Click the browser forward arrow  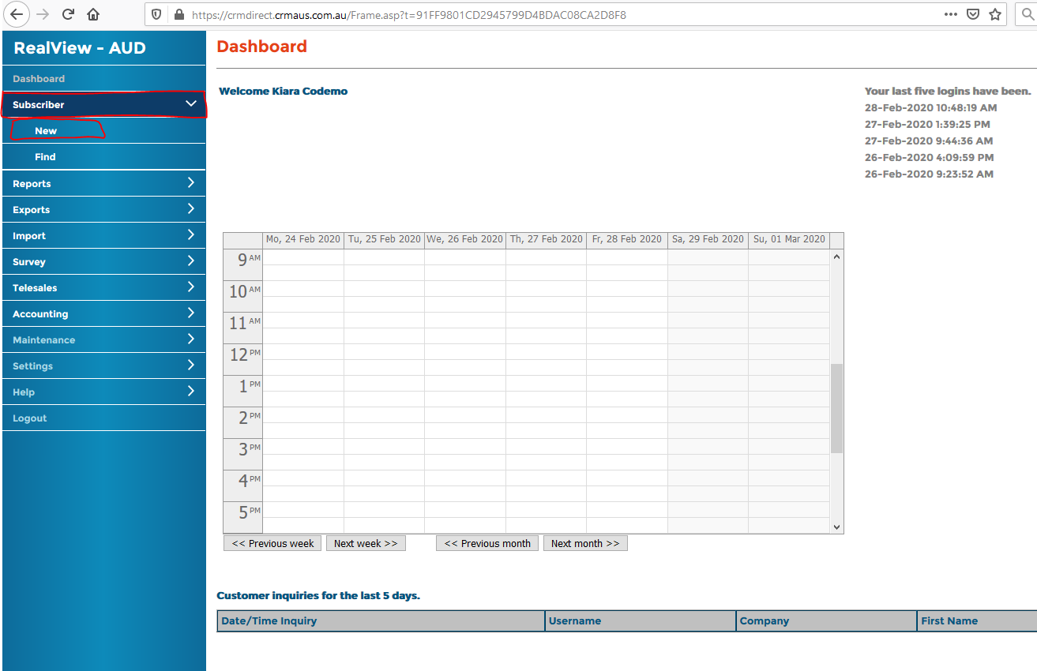tap(43, 14)
